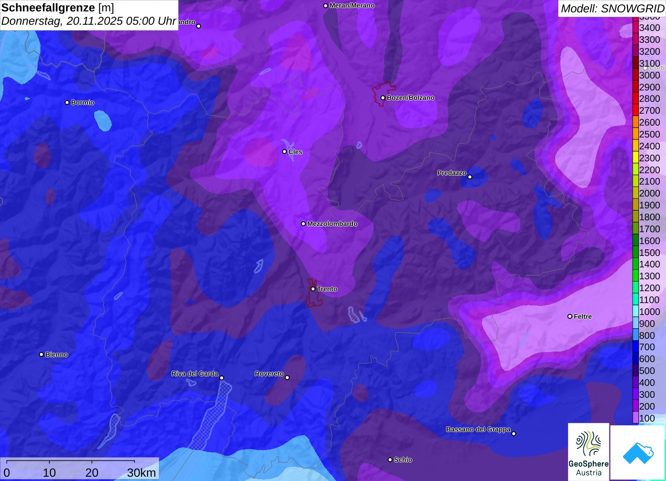The image size is (666, 481).
Task: Click the Mezzolombardo label text
Action: pos(333,224)
